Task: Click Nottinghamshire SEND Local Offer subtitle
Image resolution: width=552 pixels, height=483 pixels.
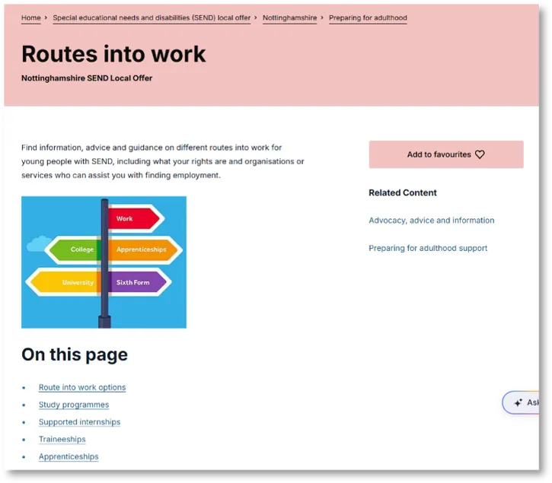Action: (x=87, y=78)
